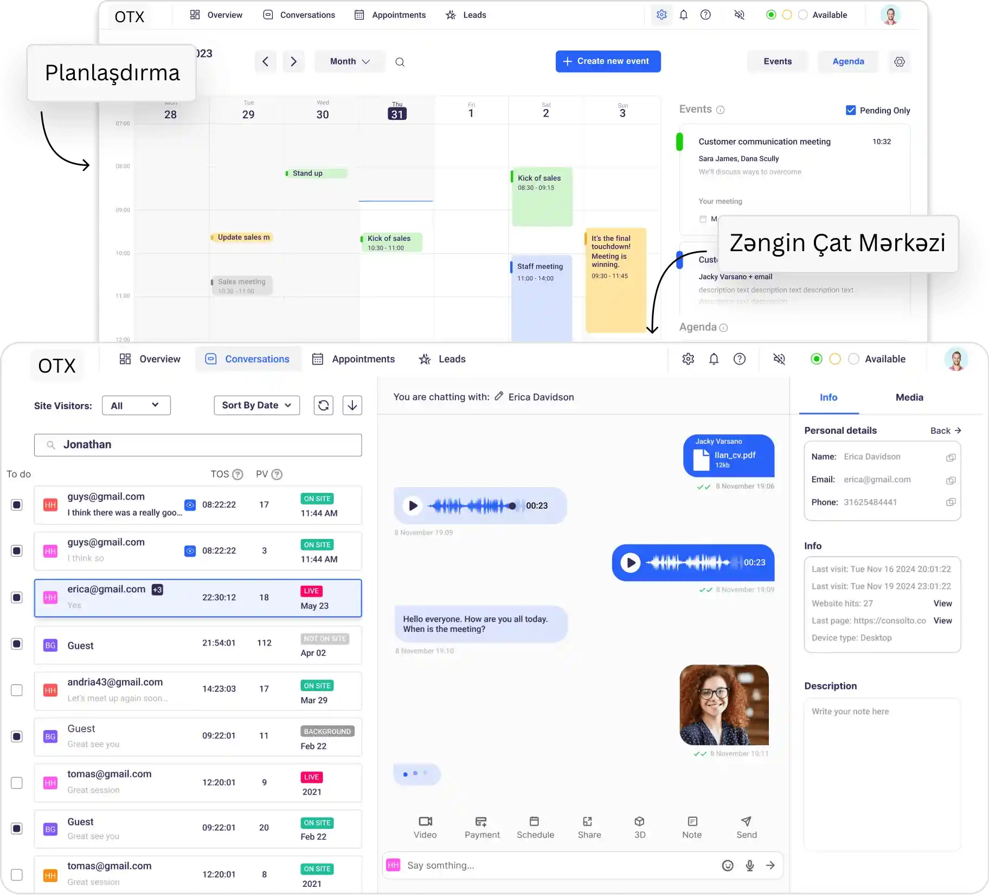Click the microphone icon in message box
The image size is (989, 895).
tap(750, 866)
